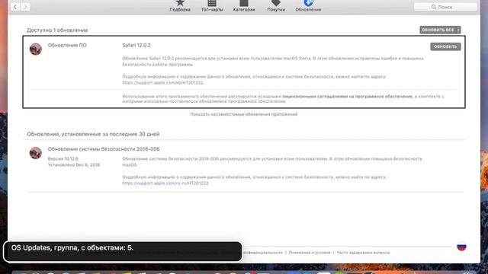Click the Установлено Dec 8, 2018 text

(74, 165)
